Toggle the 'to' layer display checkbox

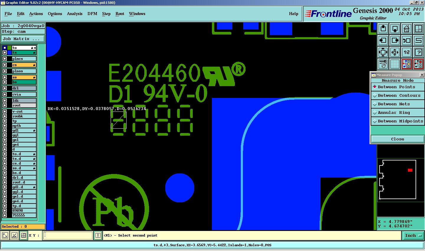pyautogui.click(x=5, y=48)
